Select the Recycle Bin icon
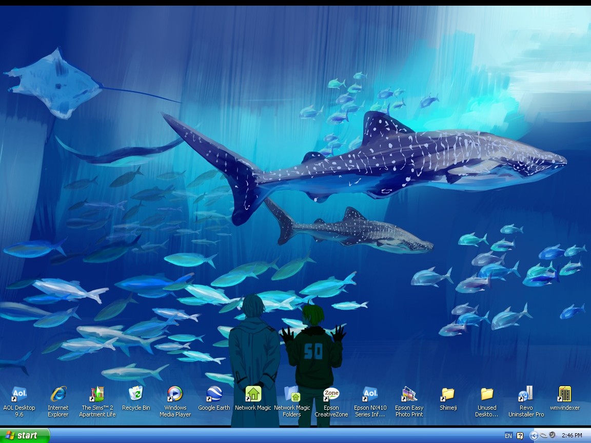Viewport: 591px width, 443px height. click(x=136, y=398)
